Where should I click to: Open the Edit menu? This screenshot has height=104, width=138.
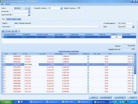click(2, 4)
